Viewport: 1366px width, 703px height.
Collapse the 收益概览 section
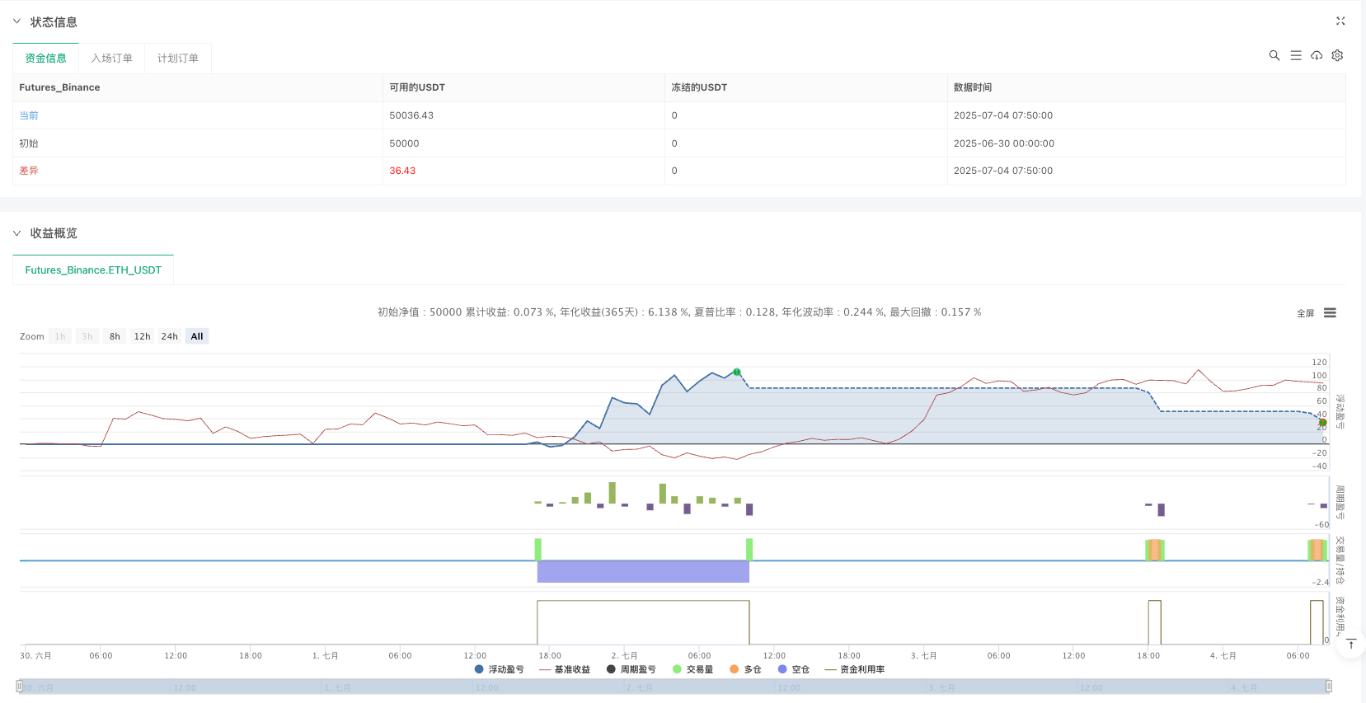(x=16, y=233)
